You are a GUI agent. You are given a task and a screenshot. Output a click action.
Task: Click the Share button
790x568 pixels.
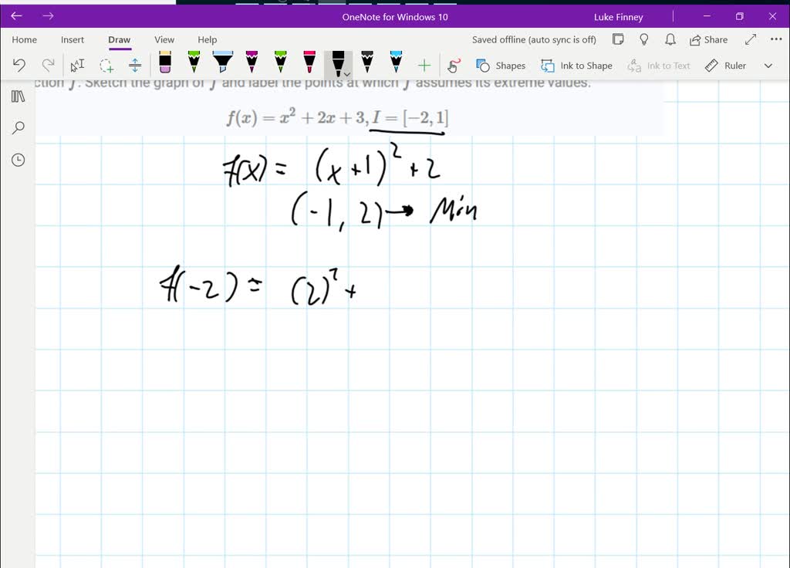[x=709, y=39]
